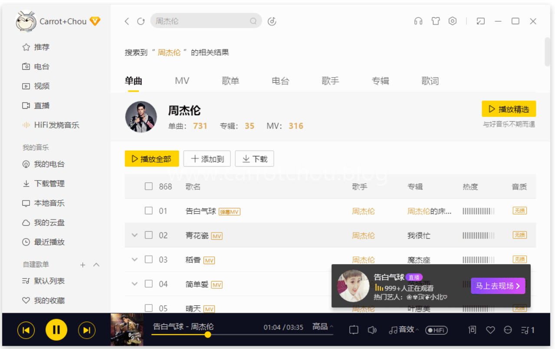Switch to mini player mode icon
555x349 pixels.
480,21
